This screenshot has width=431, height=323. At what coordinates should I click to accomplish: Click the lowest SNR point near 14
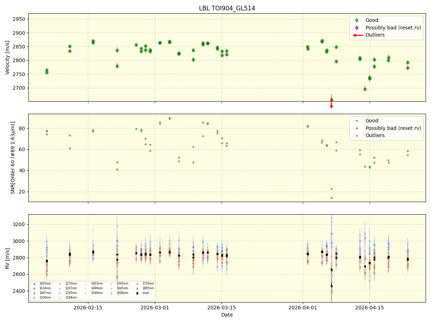(x=332, y=198)
